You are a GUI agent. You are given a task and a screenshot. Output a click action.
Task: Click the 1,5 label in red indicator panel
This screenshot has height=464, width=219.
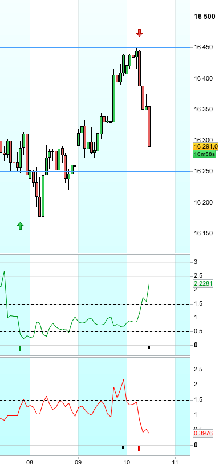198,400
